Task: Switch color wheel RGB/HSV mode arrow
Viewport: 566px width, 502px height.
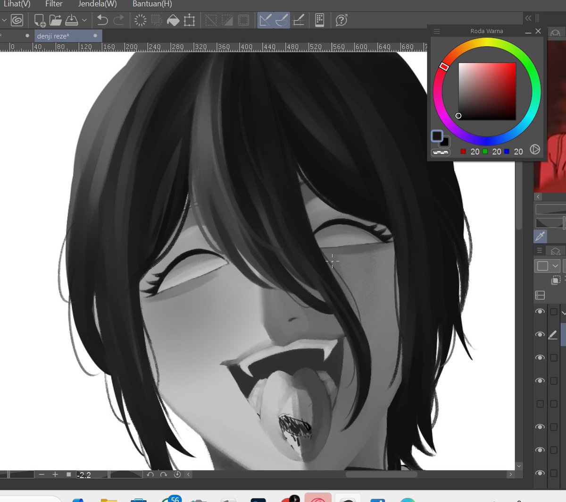Action: coord(534,149)
